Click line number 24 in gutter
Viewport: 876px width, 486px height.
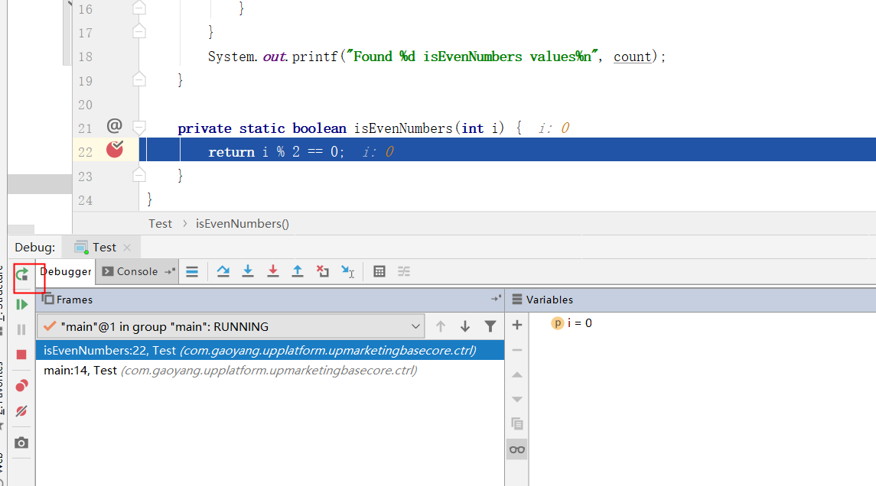click(86, 200)
